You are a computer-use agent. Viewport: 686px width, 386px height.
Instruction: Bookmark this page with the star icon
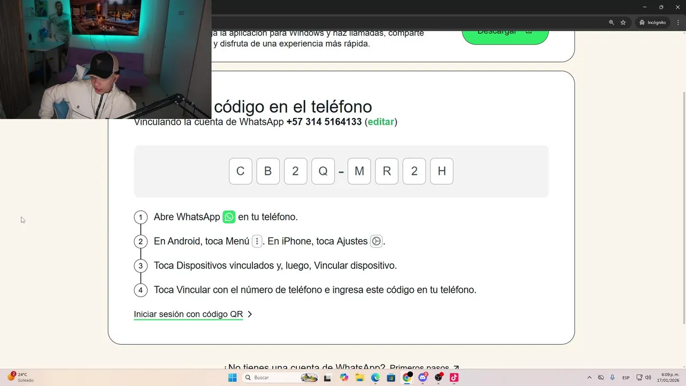623,23
